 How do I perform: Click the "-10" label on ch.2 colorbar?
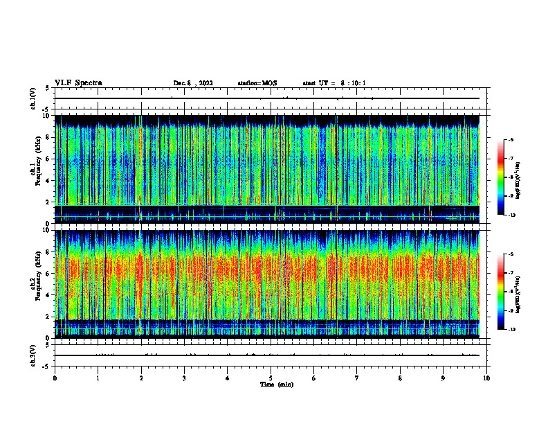(511, 330)
